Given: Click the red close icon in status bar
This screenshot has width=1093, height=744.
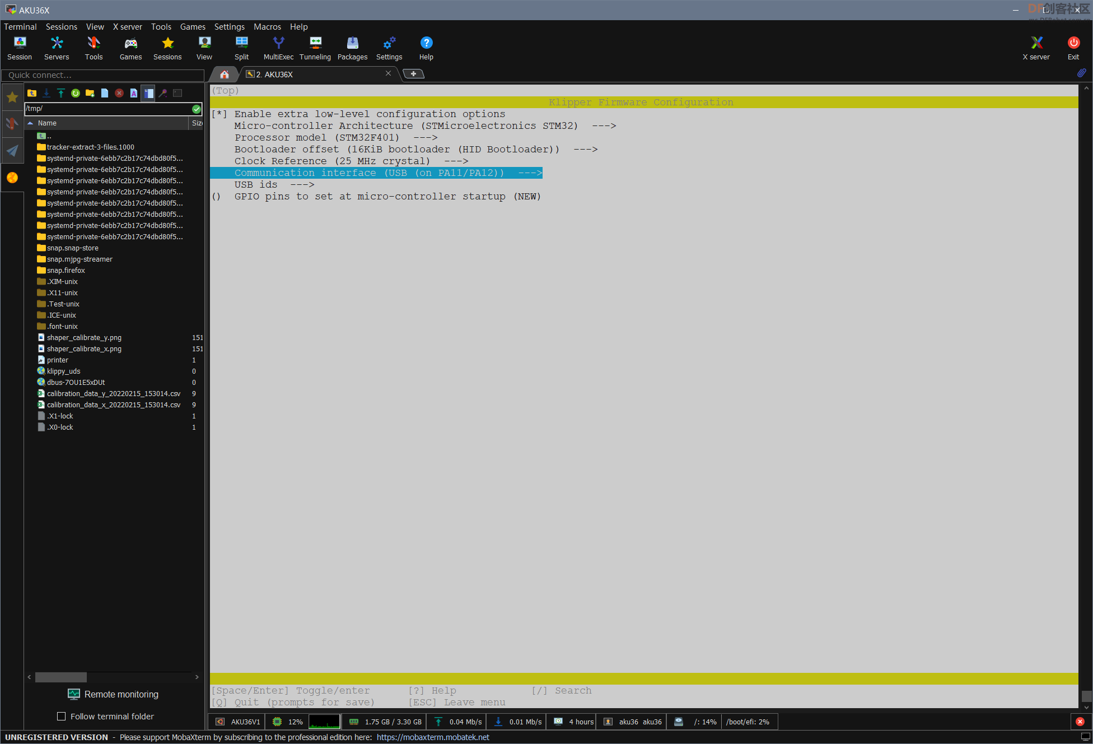Looking at the screenshot, I should point(1080,722).
